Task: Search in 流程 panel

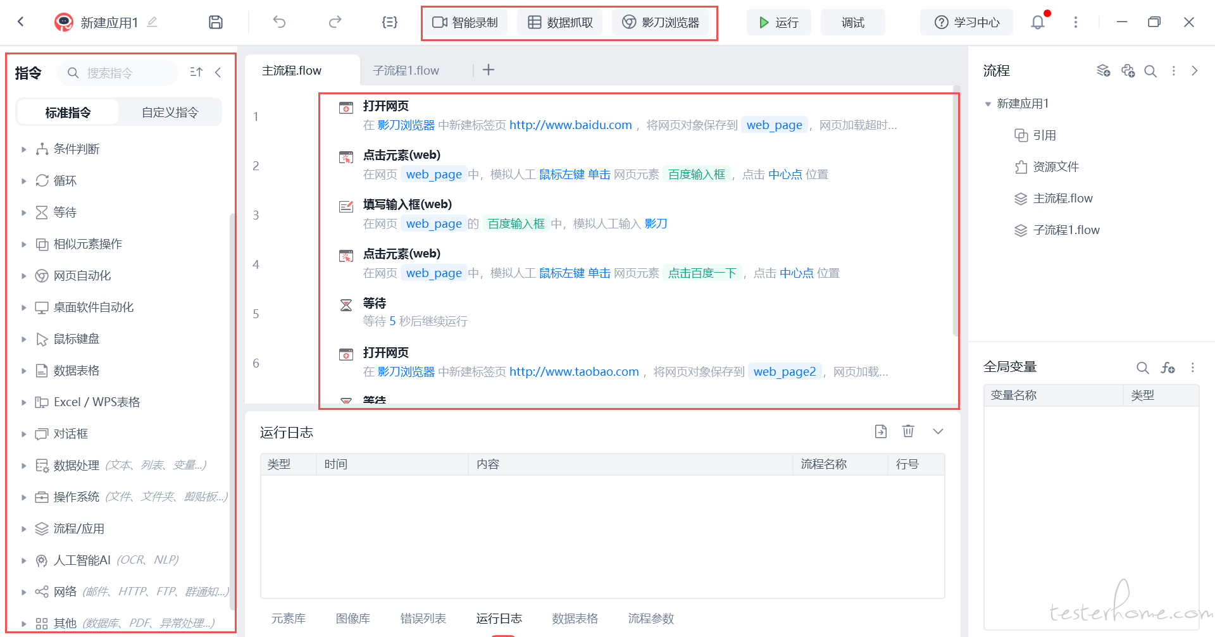Action: click(x=1150, y=71)
